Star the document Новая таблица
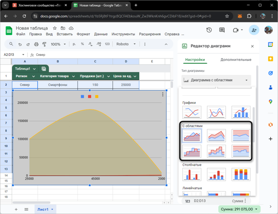The image size is (278, 214). coord(55,28)
